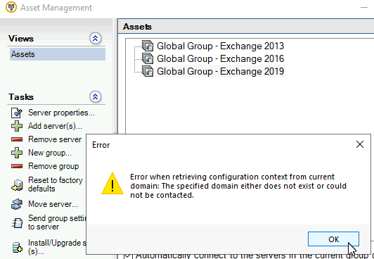Select Global Group - Exchange 2016

(x=221, y=58)
